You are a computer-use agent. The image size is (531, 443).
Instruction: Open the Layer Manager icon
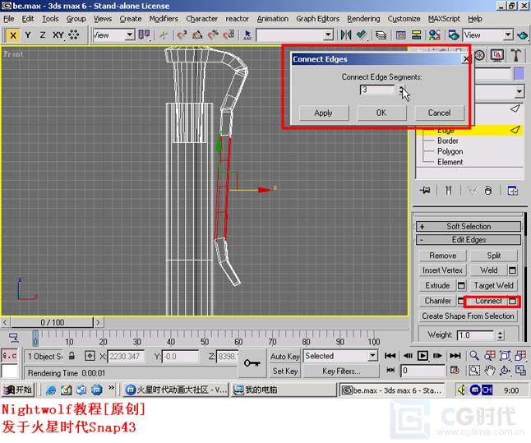coord(381,35)
